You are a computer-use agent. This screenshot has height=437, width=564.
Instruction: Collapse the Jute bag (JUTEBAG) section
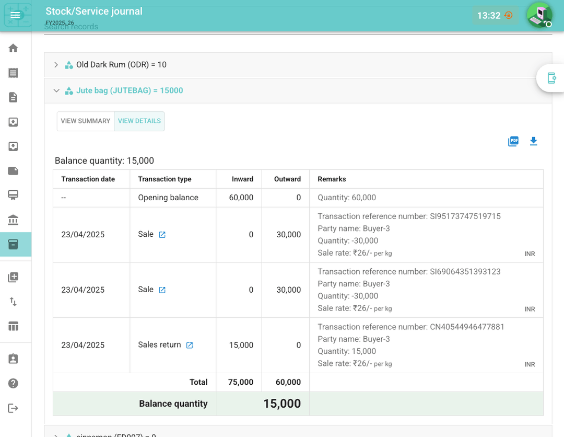coord(56,90)
